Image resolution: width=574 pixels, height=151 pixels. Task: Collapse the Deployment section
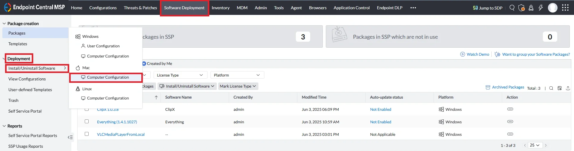tap(4, 59)
